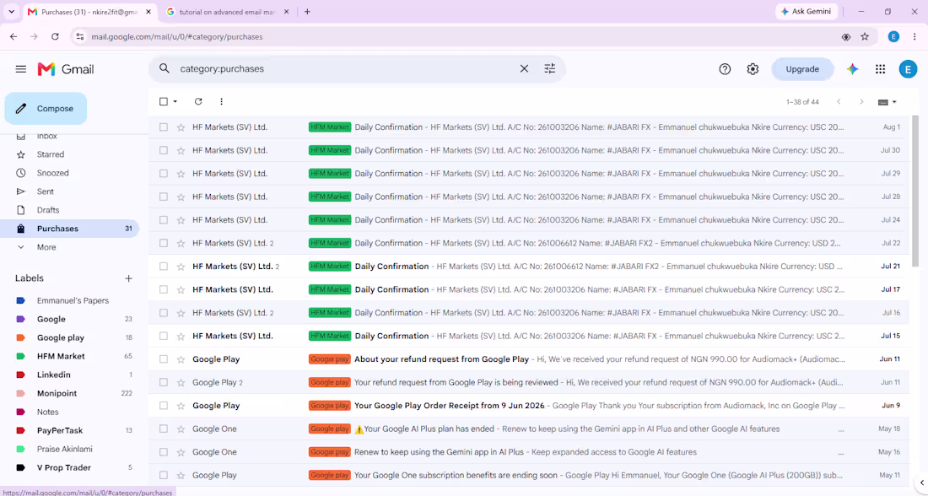Star the Google AI Plus plan ended email

coord(181,429)
